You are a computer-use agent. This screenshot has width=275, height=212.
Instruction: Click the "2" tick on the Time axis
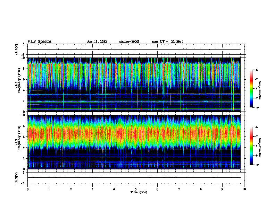tap(71, 189)
